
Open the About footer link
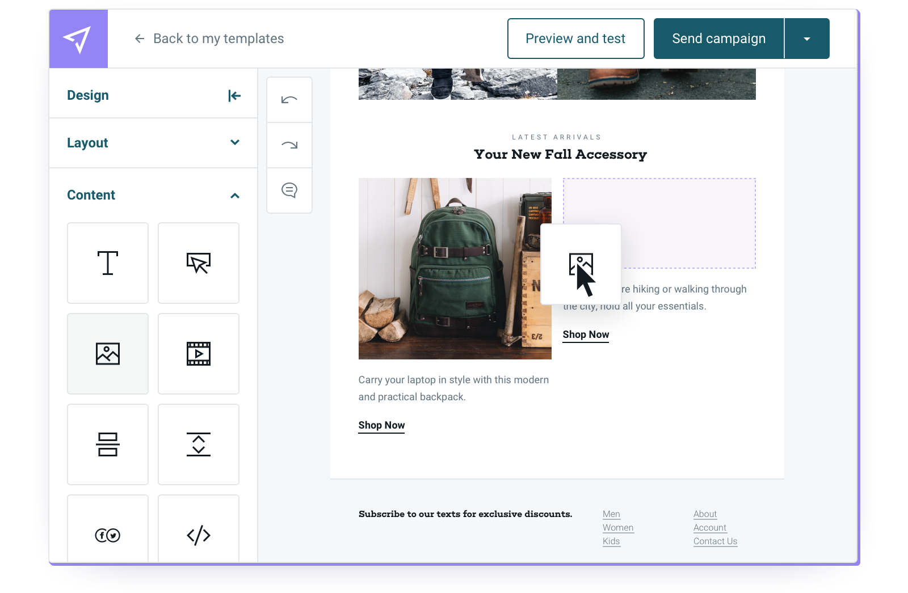click(705, 514)
